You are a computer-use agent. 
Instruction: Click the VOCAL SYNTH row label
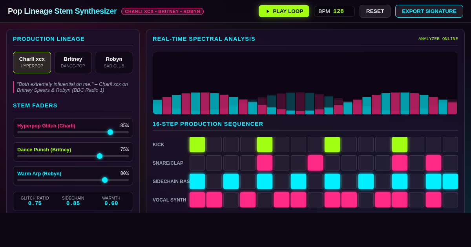[170, 200]
